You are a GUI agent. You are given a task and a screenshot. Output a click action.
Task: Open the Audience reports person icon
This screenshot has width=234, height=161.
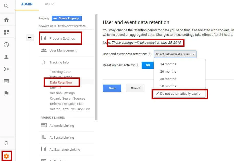[7, 57]
